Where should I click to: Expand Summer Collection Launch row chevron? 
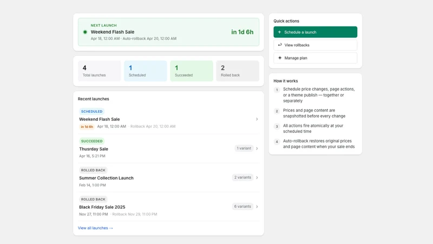pyautogui.click(x=257, y=177)
